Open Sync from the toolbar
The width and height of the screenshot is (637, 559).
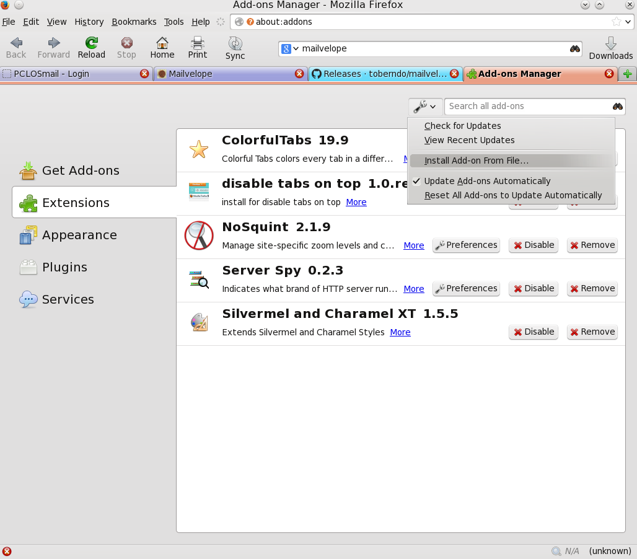pos(235,48)
